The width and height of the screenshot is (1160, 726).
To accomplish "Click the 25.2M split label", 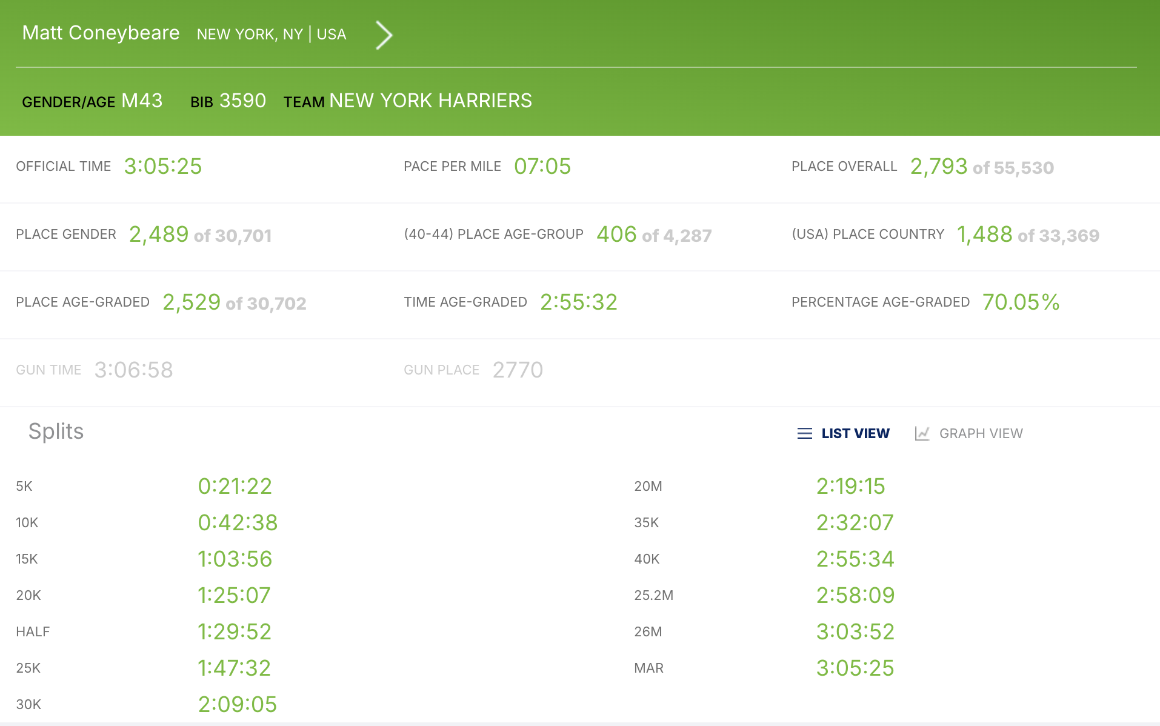I will pos(653,595).
